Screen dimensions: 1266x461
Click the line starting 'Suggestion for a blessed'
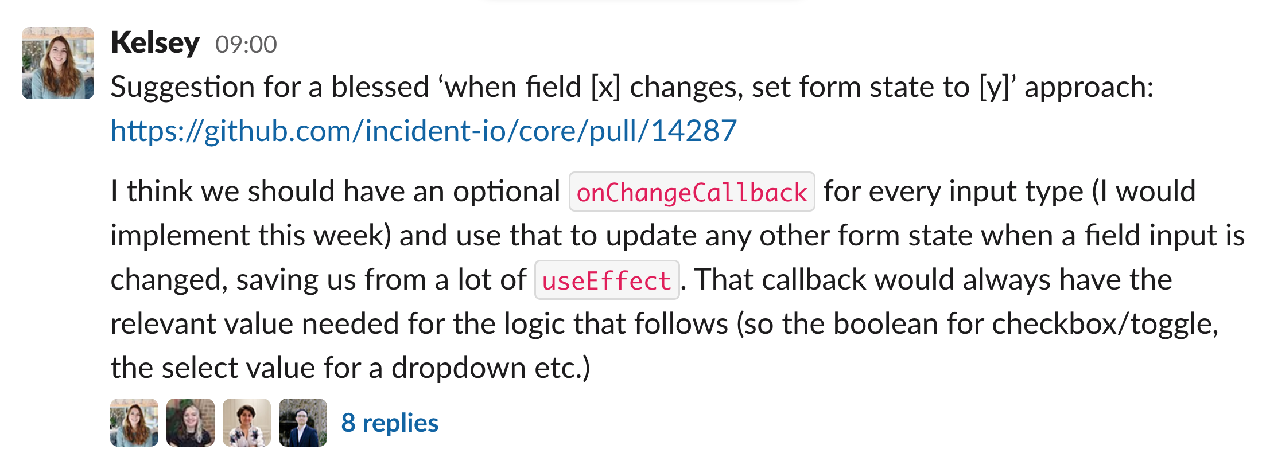coord(632,88)
